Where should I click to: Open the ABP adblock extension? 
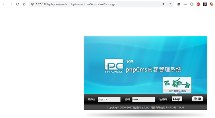coord(198,4)
